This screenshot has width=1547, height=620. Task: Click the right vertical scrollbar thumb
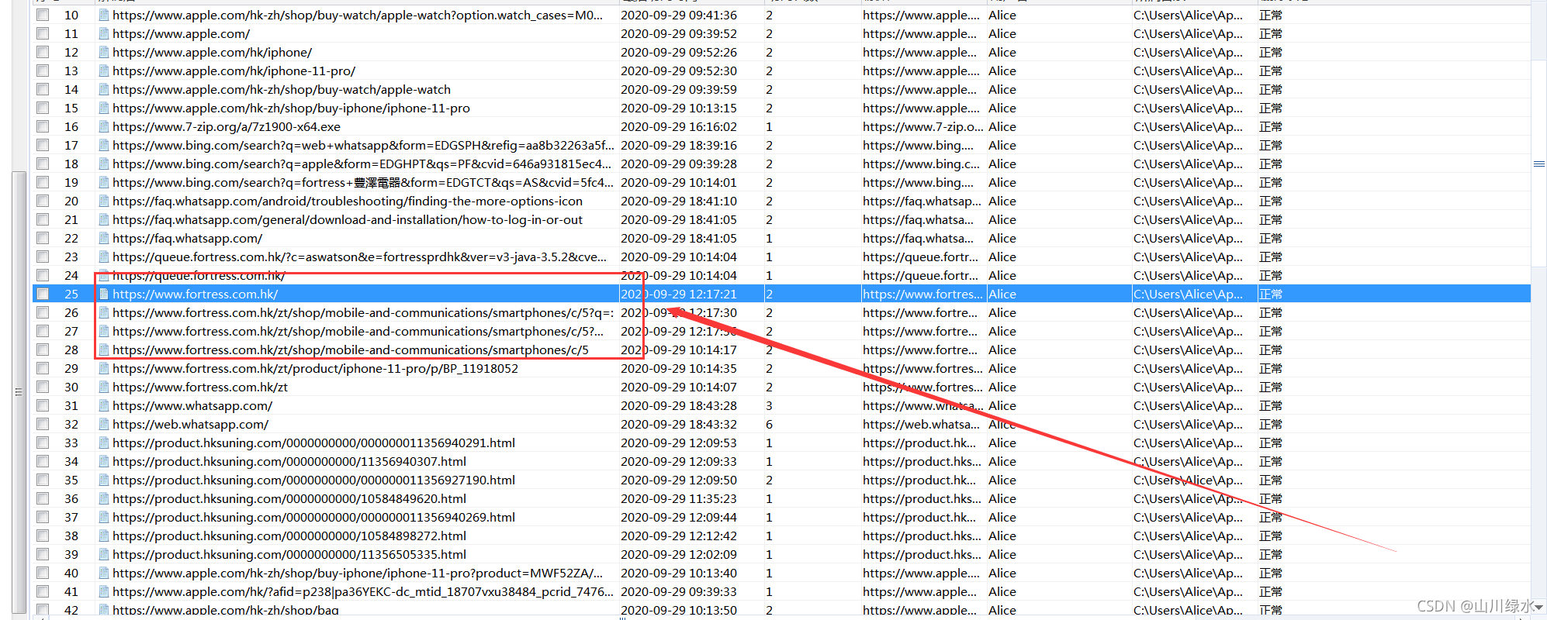1539,164
